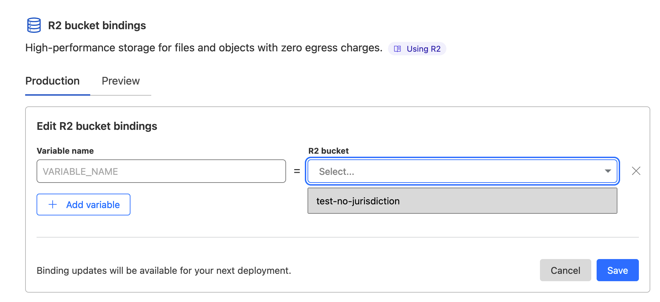
Task: Click the plus icon in Add variable
Action: (53, 205)
